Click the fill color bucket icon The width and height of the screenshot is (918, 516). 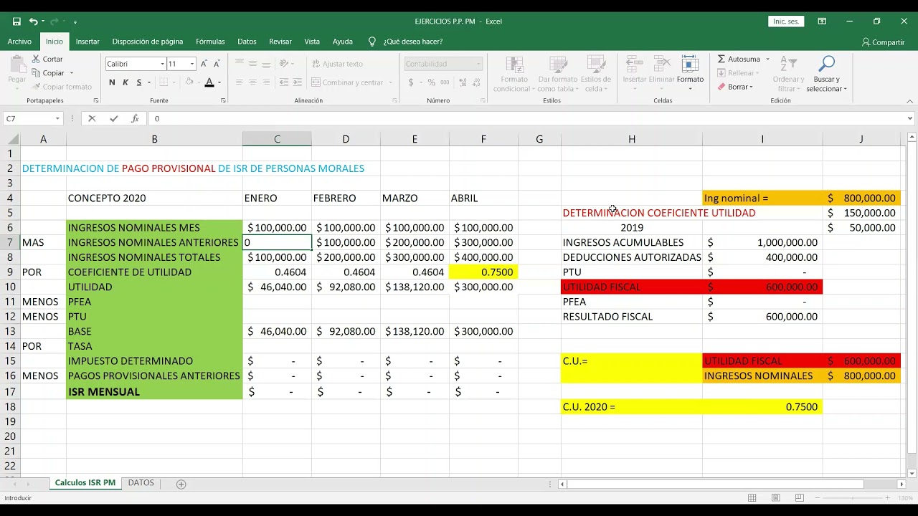[189, 82]
